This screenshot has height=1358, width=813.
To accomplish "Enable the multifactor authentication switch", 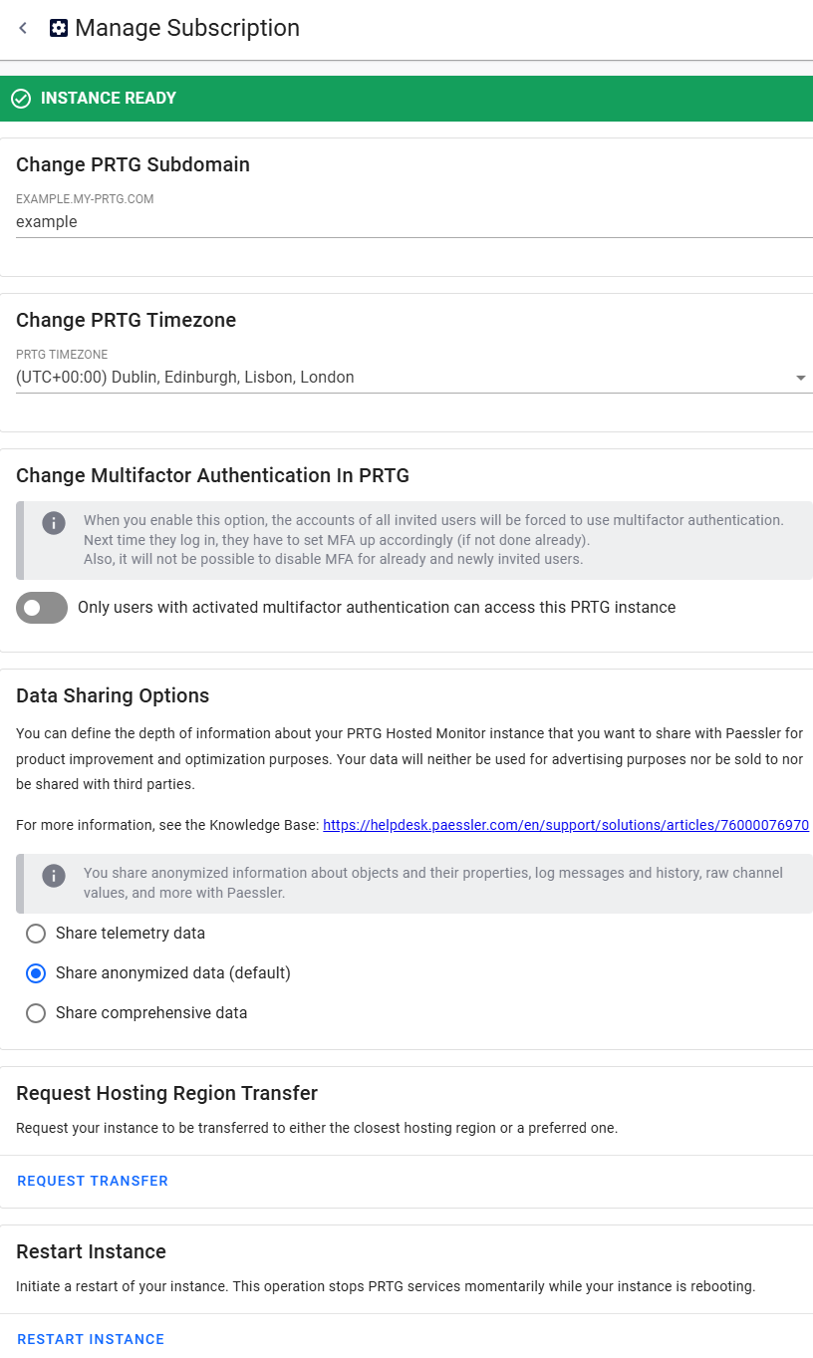I will click(x=42, y=608).
